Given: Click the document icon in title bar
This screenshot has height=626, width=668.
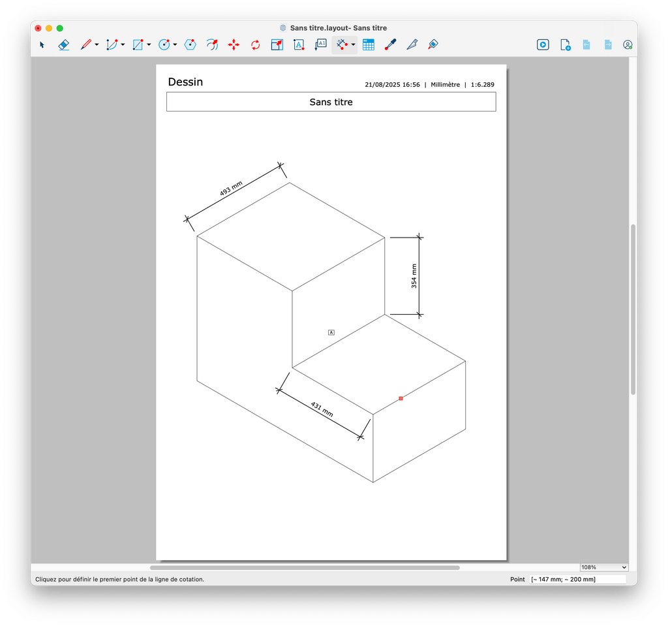Looking at the screenshot, I should point(283,27).
